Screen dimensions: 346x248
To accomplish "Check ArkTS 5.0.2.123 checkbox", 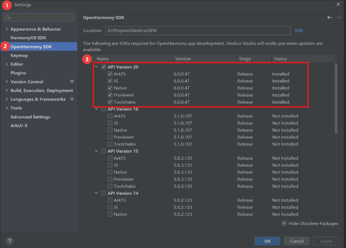I will click(x=110, y=200).
